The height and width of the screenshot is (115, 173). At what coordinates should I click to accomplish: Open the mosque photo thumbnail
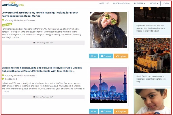pos(109,85)
